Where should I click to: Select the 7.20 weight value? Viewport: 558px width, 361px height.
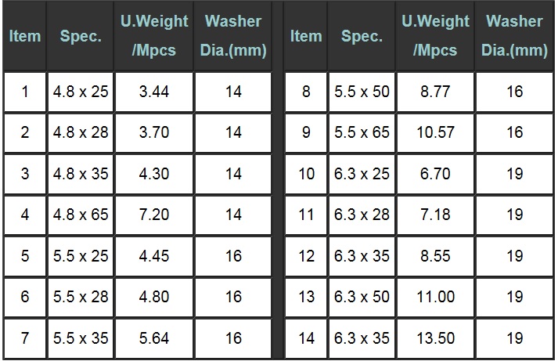pyautogui.click(x=154, y=215)
